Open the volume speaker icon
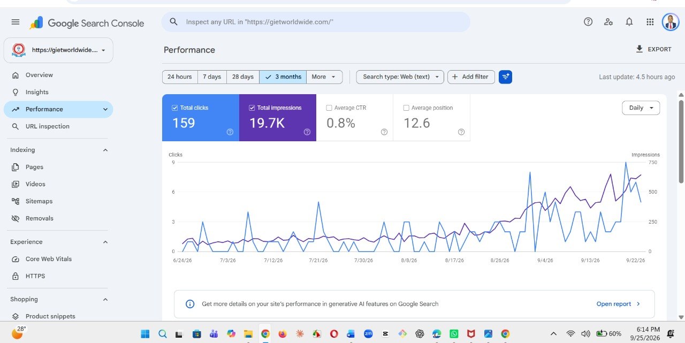The image size is (685, 343). [585, 334]
